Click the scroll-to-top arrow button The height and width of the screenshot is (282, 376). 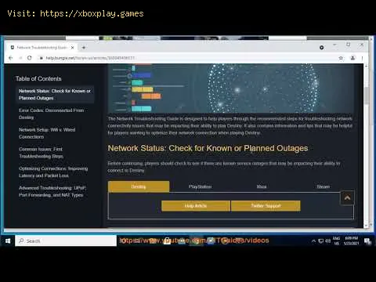point(347,198)
